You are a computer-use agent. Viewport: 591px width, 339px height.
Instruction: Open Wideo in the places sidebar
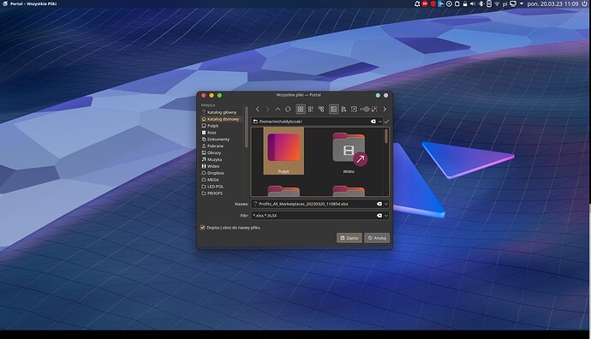(222, 166)
